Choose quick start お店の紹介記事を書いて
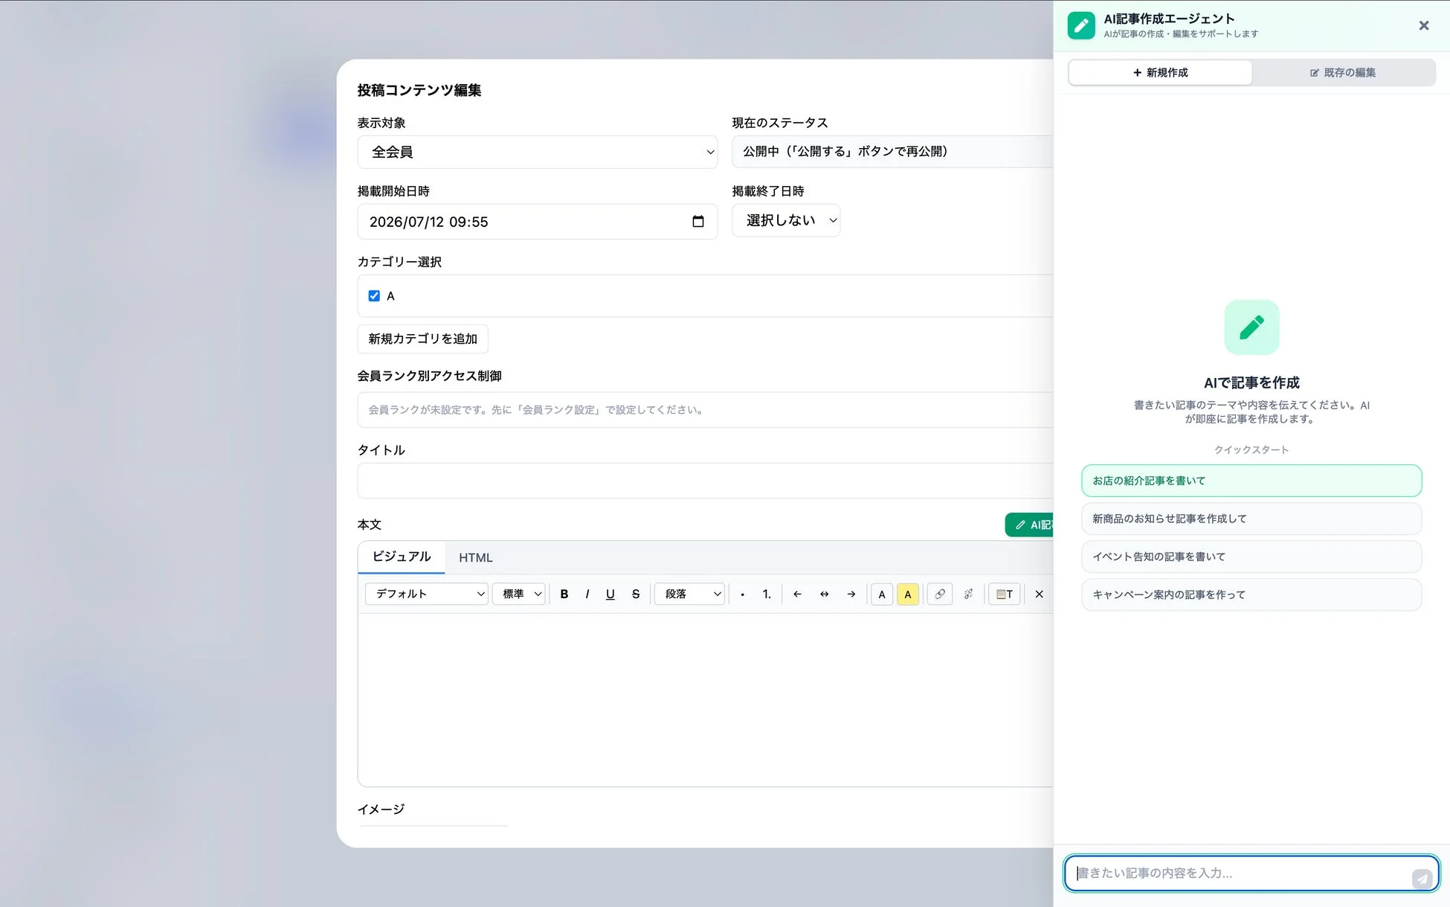 click(1251, 481)
